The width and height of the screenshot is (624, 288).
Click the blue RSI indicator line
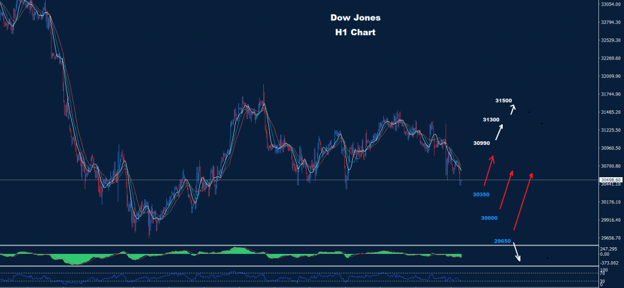coord(231,277)
